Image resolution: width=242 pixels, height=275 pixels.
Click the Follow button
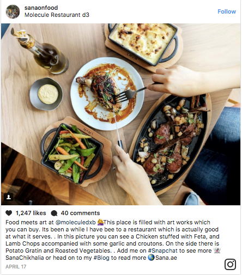pos(227,11)
